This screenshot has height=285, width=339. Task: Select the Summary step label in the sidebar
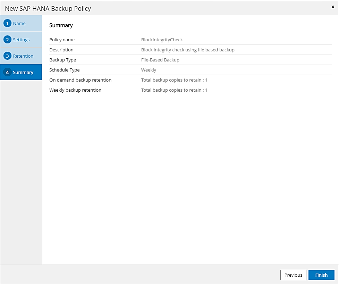pyautogui.click(x=23, y=72)
